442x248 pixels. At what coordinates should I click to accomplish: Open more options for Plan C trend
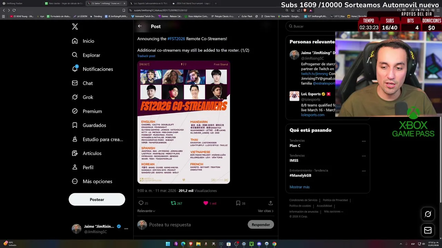[364, 141]
